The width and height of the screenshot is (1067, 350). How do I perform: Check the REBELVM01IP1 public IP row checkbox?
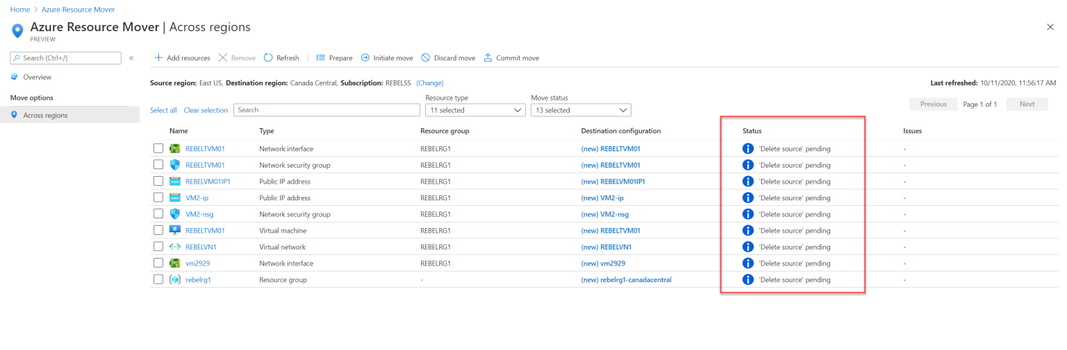(158, 182)
